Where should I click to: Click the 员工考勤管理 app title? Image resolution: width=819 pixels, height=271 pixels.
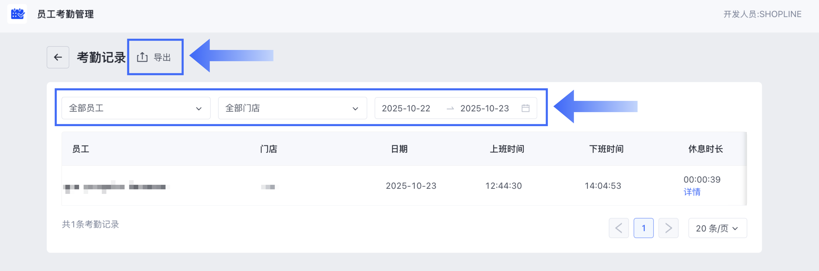[65, 14]
